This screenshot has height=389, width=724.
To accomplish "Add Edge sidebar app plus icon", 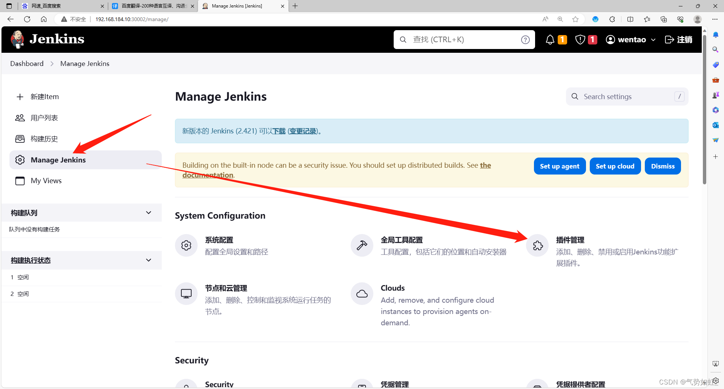I will pos(715,156).
